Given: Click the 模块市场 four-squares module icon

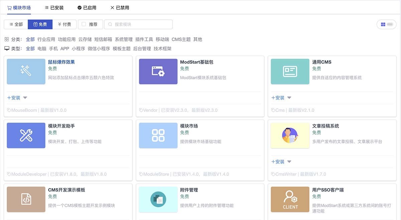Looking at the screenshot, I should pyautogui.click(x=158, y=135).
